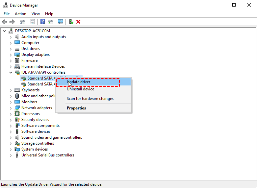Click the status bar Update Driver Wizard text
This screenshot has height=188, width=257.
click(x=52, y=184)
